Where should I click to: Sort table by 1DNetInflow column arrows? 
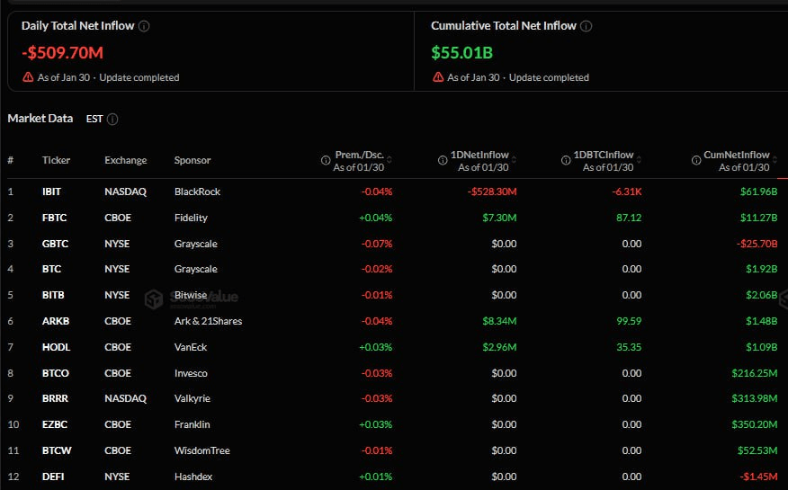click(515, 160)
